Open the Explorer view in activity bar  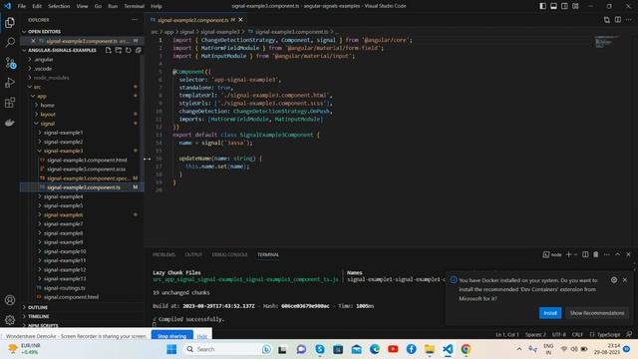(10, 22)
